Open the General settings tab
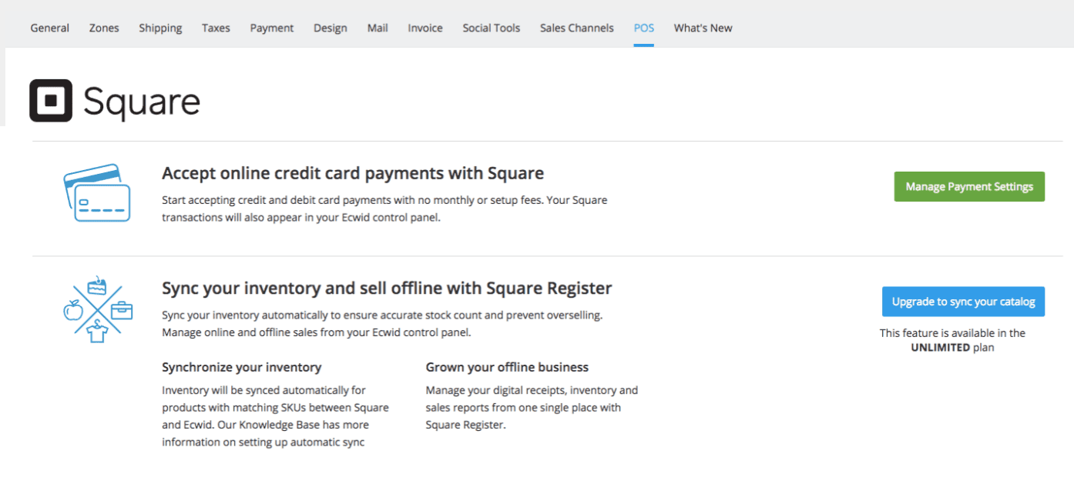The image size is (1074, 477). 50,28
